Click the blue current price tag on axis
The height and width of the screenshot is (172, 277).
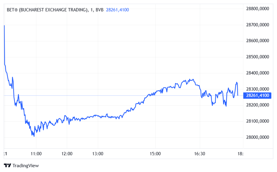point(257,95)
